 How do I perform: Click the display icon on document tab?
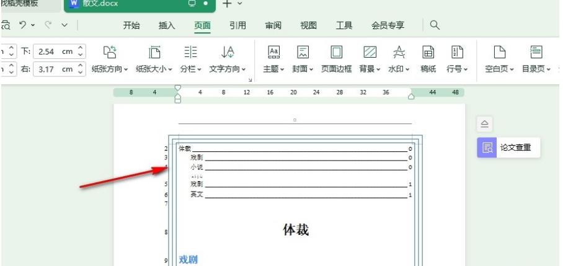192,4
